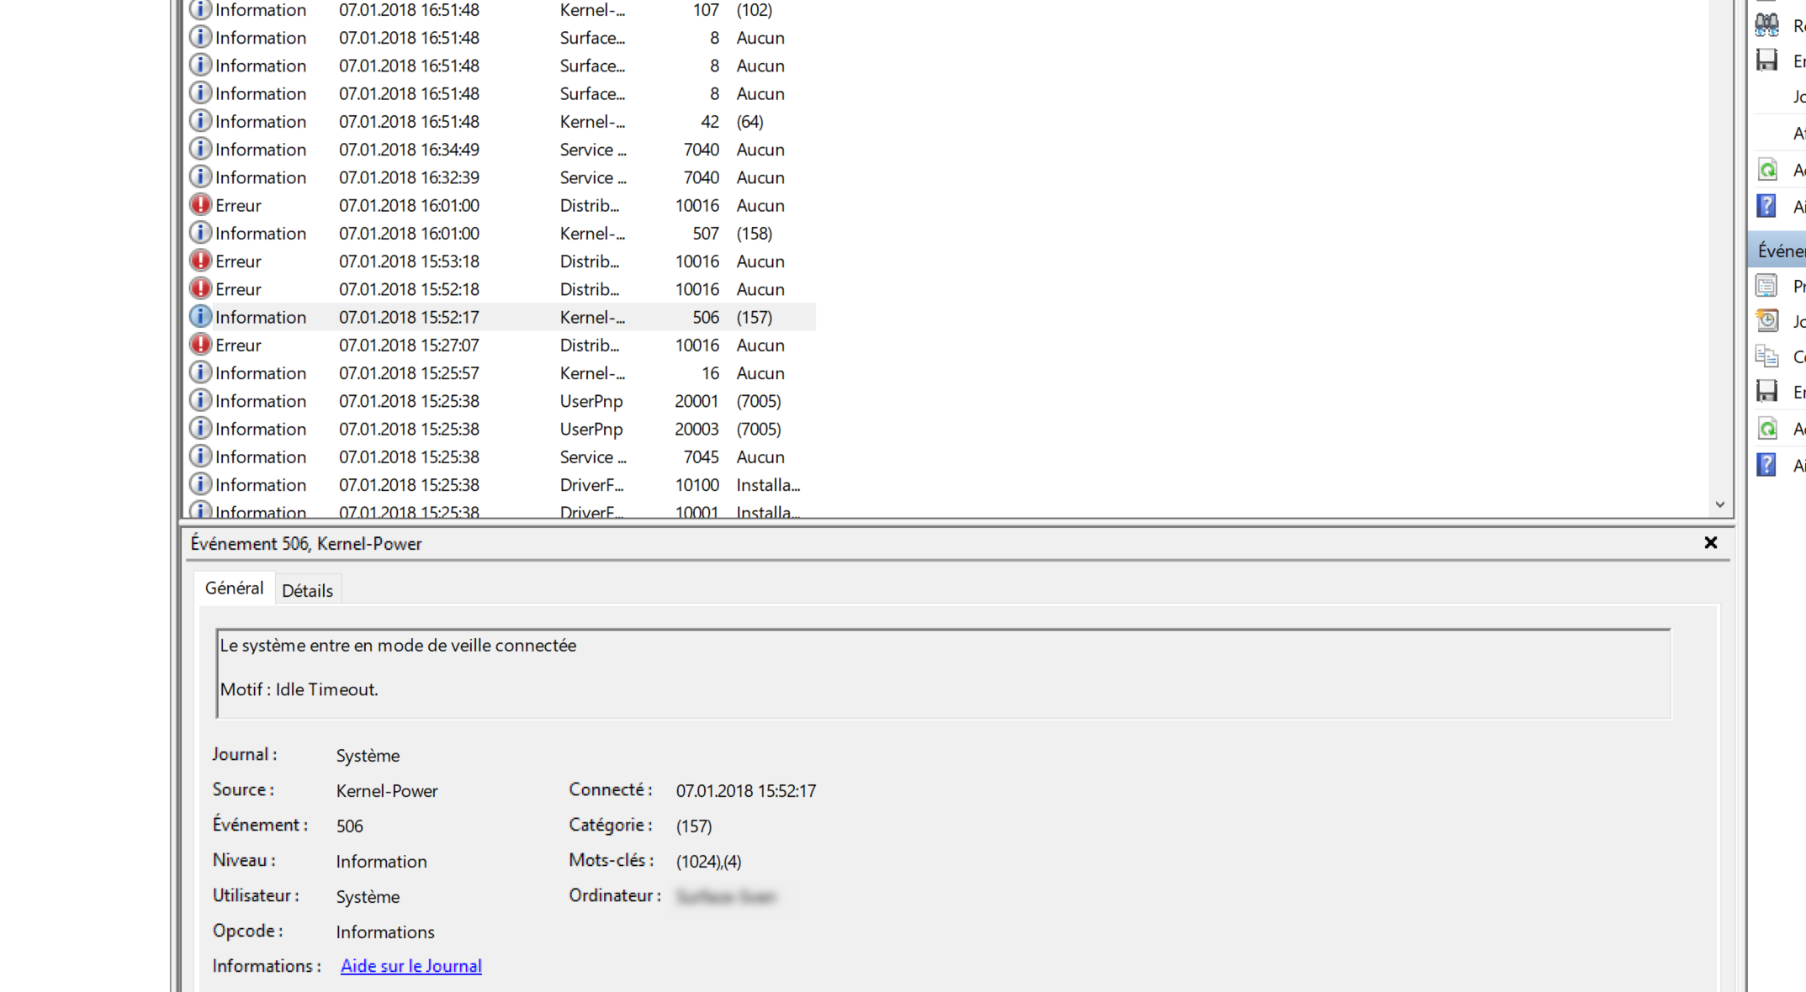Click the lower floppy disk save icon
The height and width of the screenshot is (992, 1806).
point(1767,392)
